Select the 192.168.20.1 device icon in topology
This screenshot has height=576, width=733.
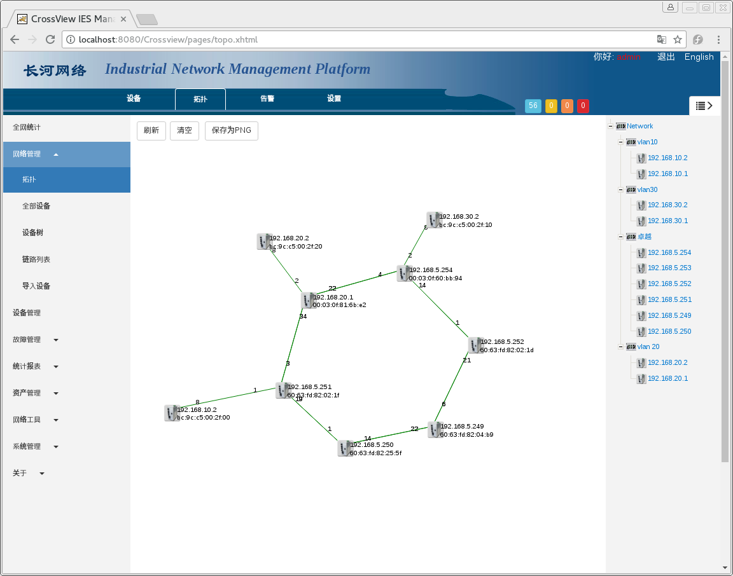click(x=308, y=300)
